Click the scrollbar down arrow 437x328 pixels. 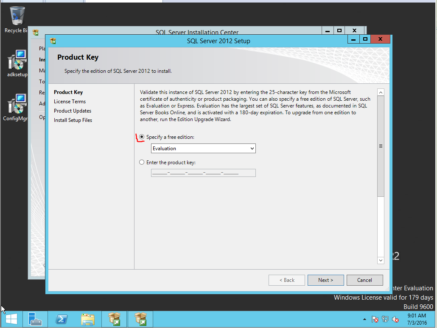click(x=381, y=260)
